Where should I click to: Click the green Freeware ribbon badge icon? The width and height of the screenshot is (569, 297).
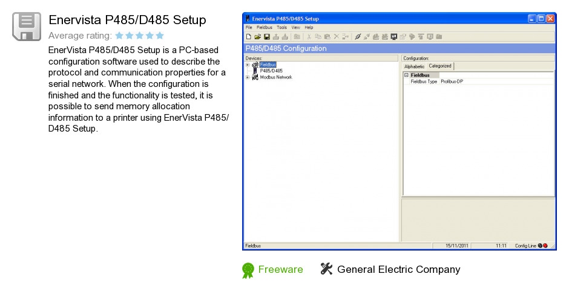point(248,270)
